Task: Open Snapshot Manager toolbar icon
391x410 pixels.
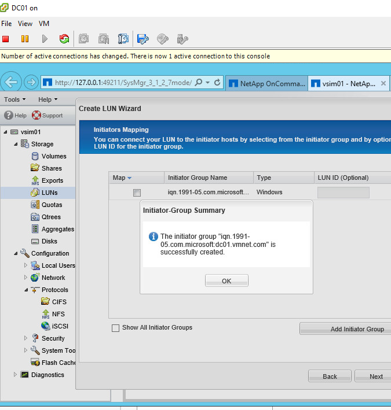Action: [x=123, y=39]
